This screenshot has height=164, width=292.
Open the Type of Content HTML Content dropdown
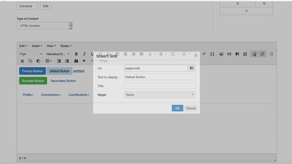44,26
